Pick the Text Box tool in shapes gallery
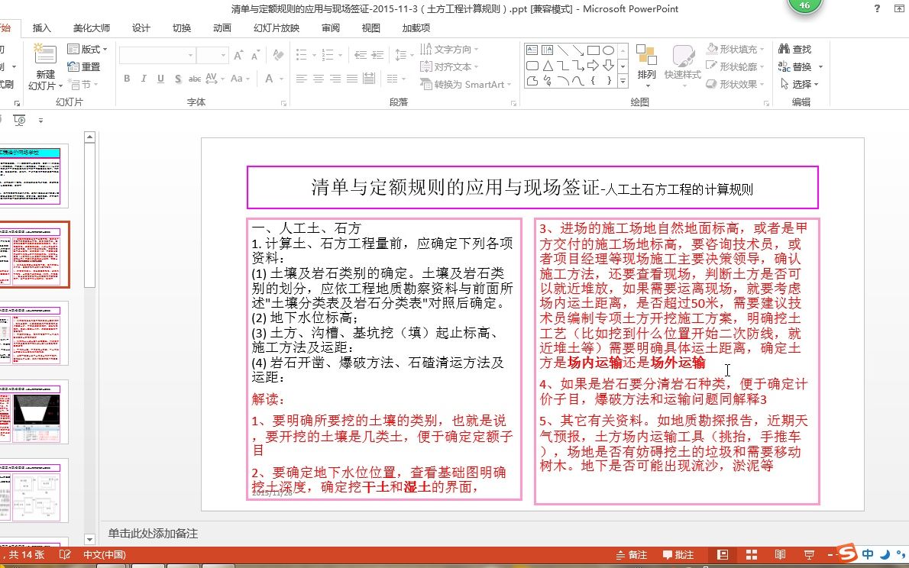The width and height of the screenshot is (909, 568). click(532, 50)
